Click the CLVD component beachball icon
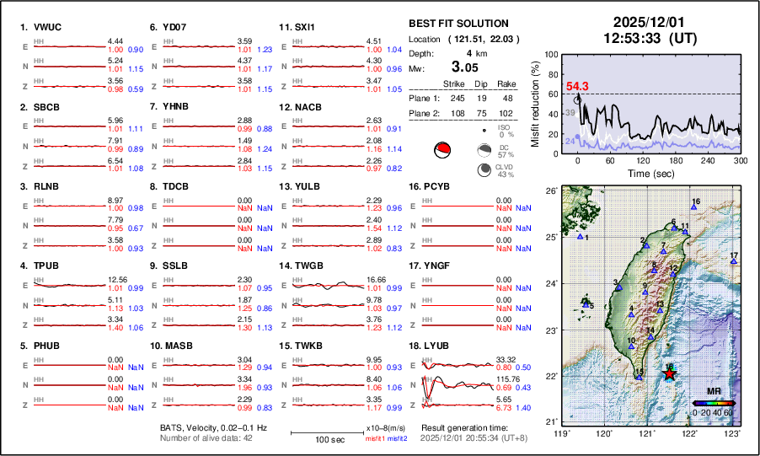 484,170
